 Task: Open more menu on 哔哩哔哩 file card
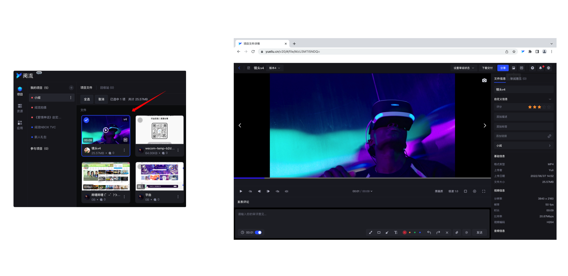click(124, 197)
